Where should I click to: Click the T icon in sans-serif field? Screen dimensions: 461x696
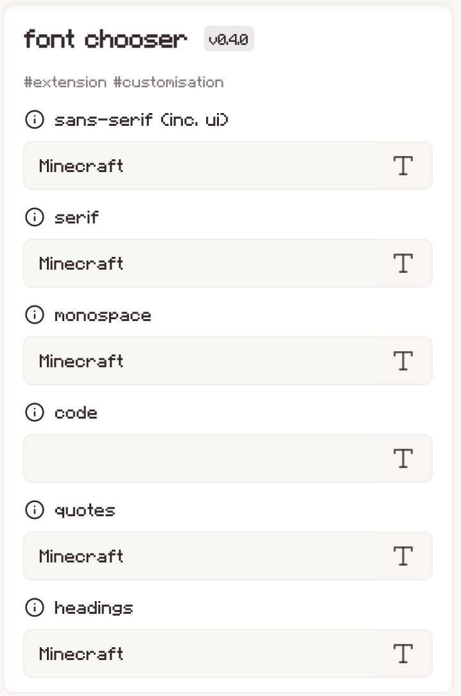click(x=403, y=166)
